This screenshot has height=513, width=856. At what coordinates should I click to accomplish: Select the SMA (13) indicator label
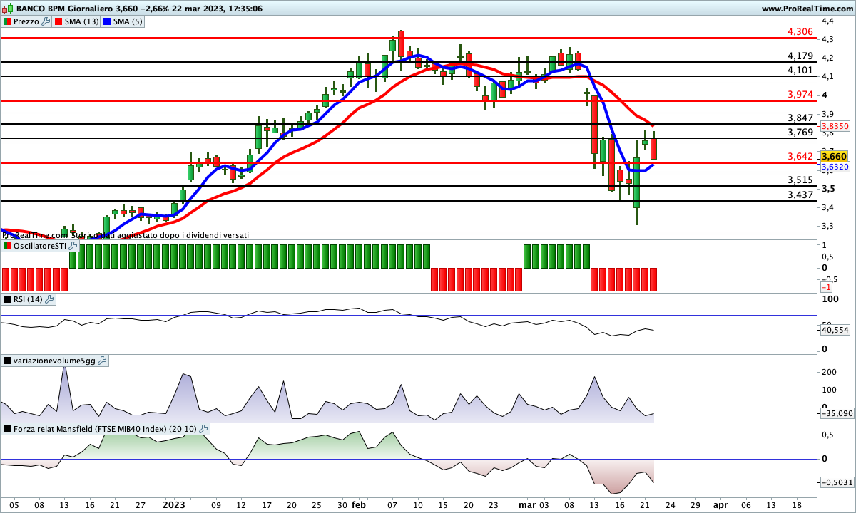[82, 21]
